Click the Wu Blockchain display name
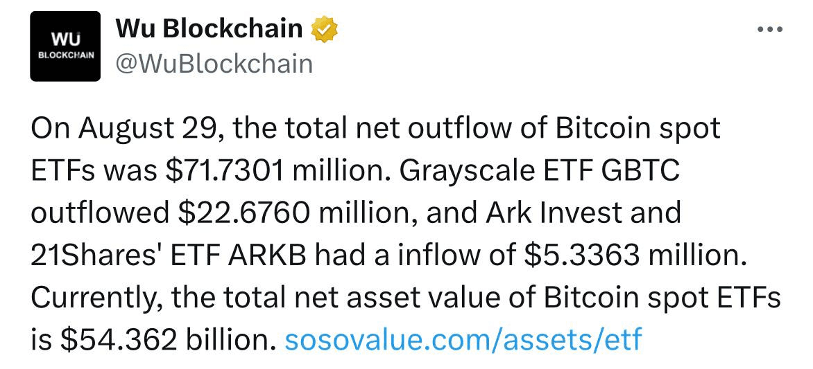813x369 pixels. click(x=209, y=28)
